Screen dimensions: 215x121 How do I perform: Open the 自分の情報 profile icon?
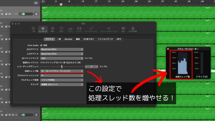[x=133, y=29]
